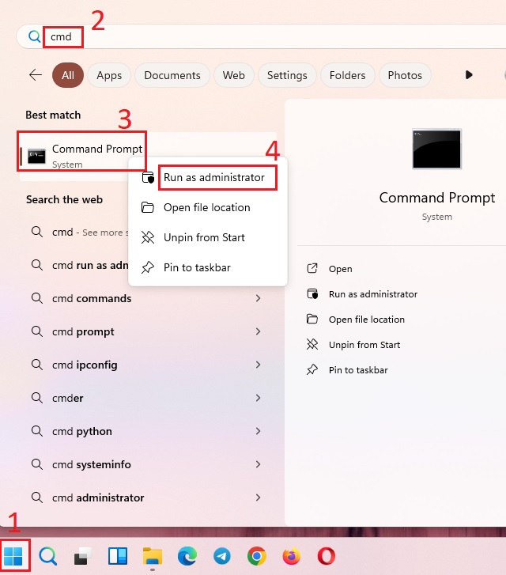Click unpin icon beside right pane Unpin from Start

click(x=312, y=344)
